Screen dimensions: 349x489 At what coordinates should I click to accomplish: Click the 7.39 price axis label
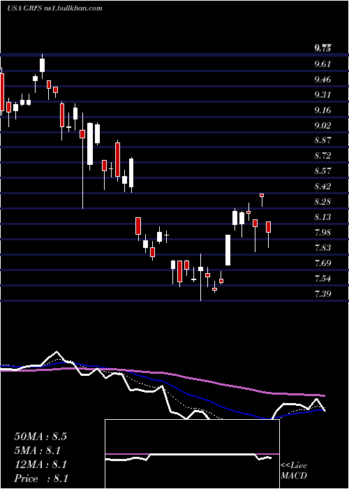[322, 294]
